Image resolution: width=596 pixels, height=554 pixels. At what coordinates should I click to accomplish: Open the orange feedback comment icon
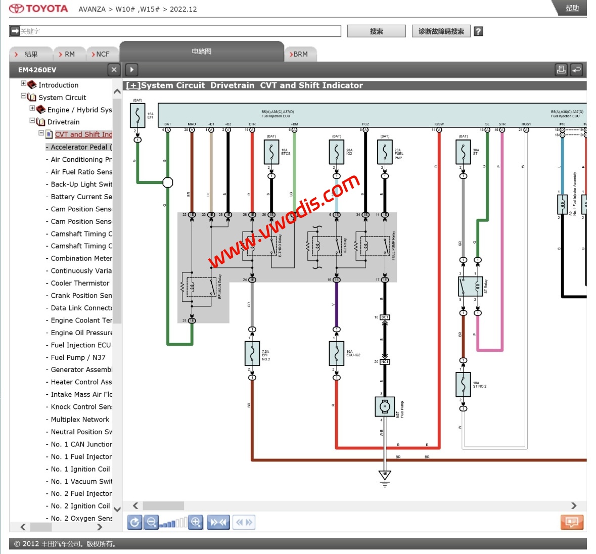coord(572,522)
